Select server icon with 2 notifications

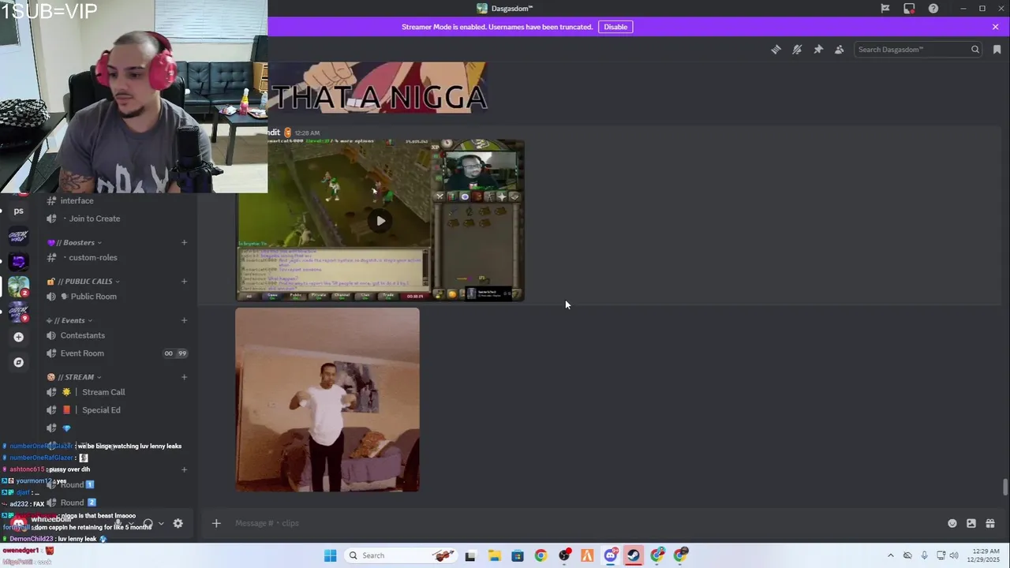click(x=18, y=286)
